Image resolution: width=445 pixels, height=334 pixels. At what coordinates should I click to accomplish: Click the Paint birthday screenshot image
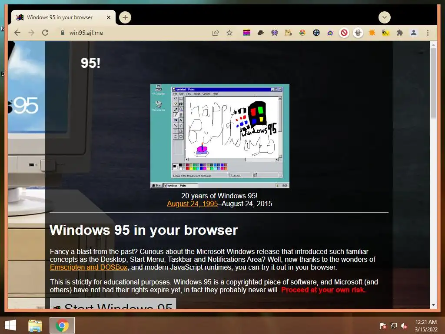[x=219, y=136]
